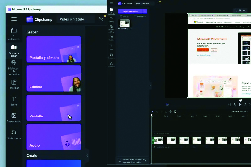This screenshot has height=167, width=251.
Task: Click the 'Grabar' section heading
Action: (x=32, y=32)
